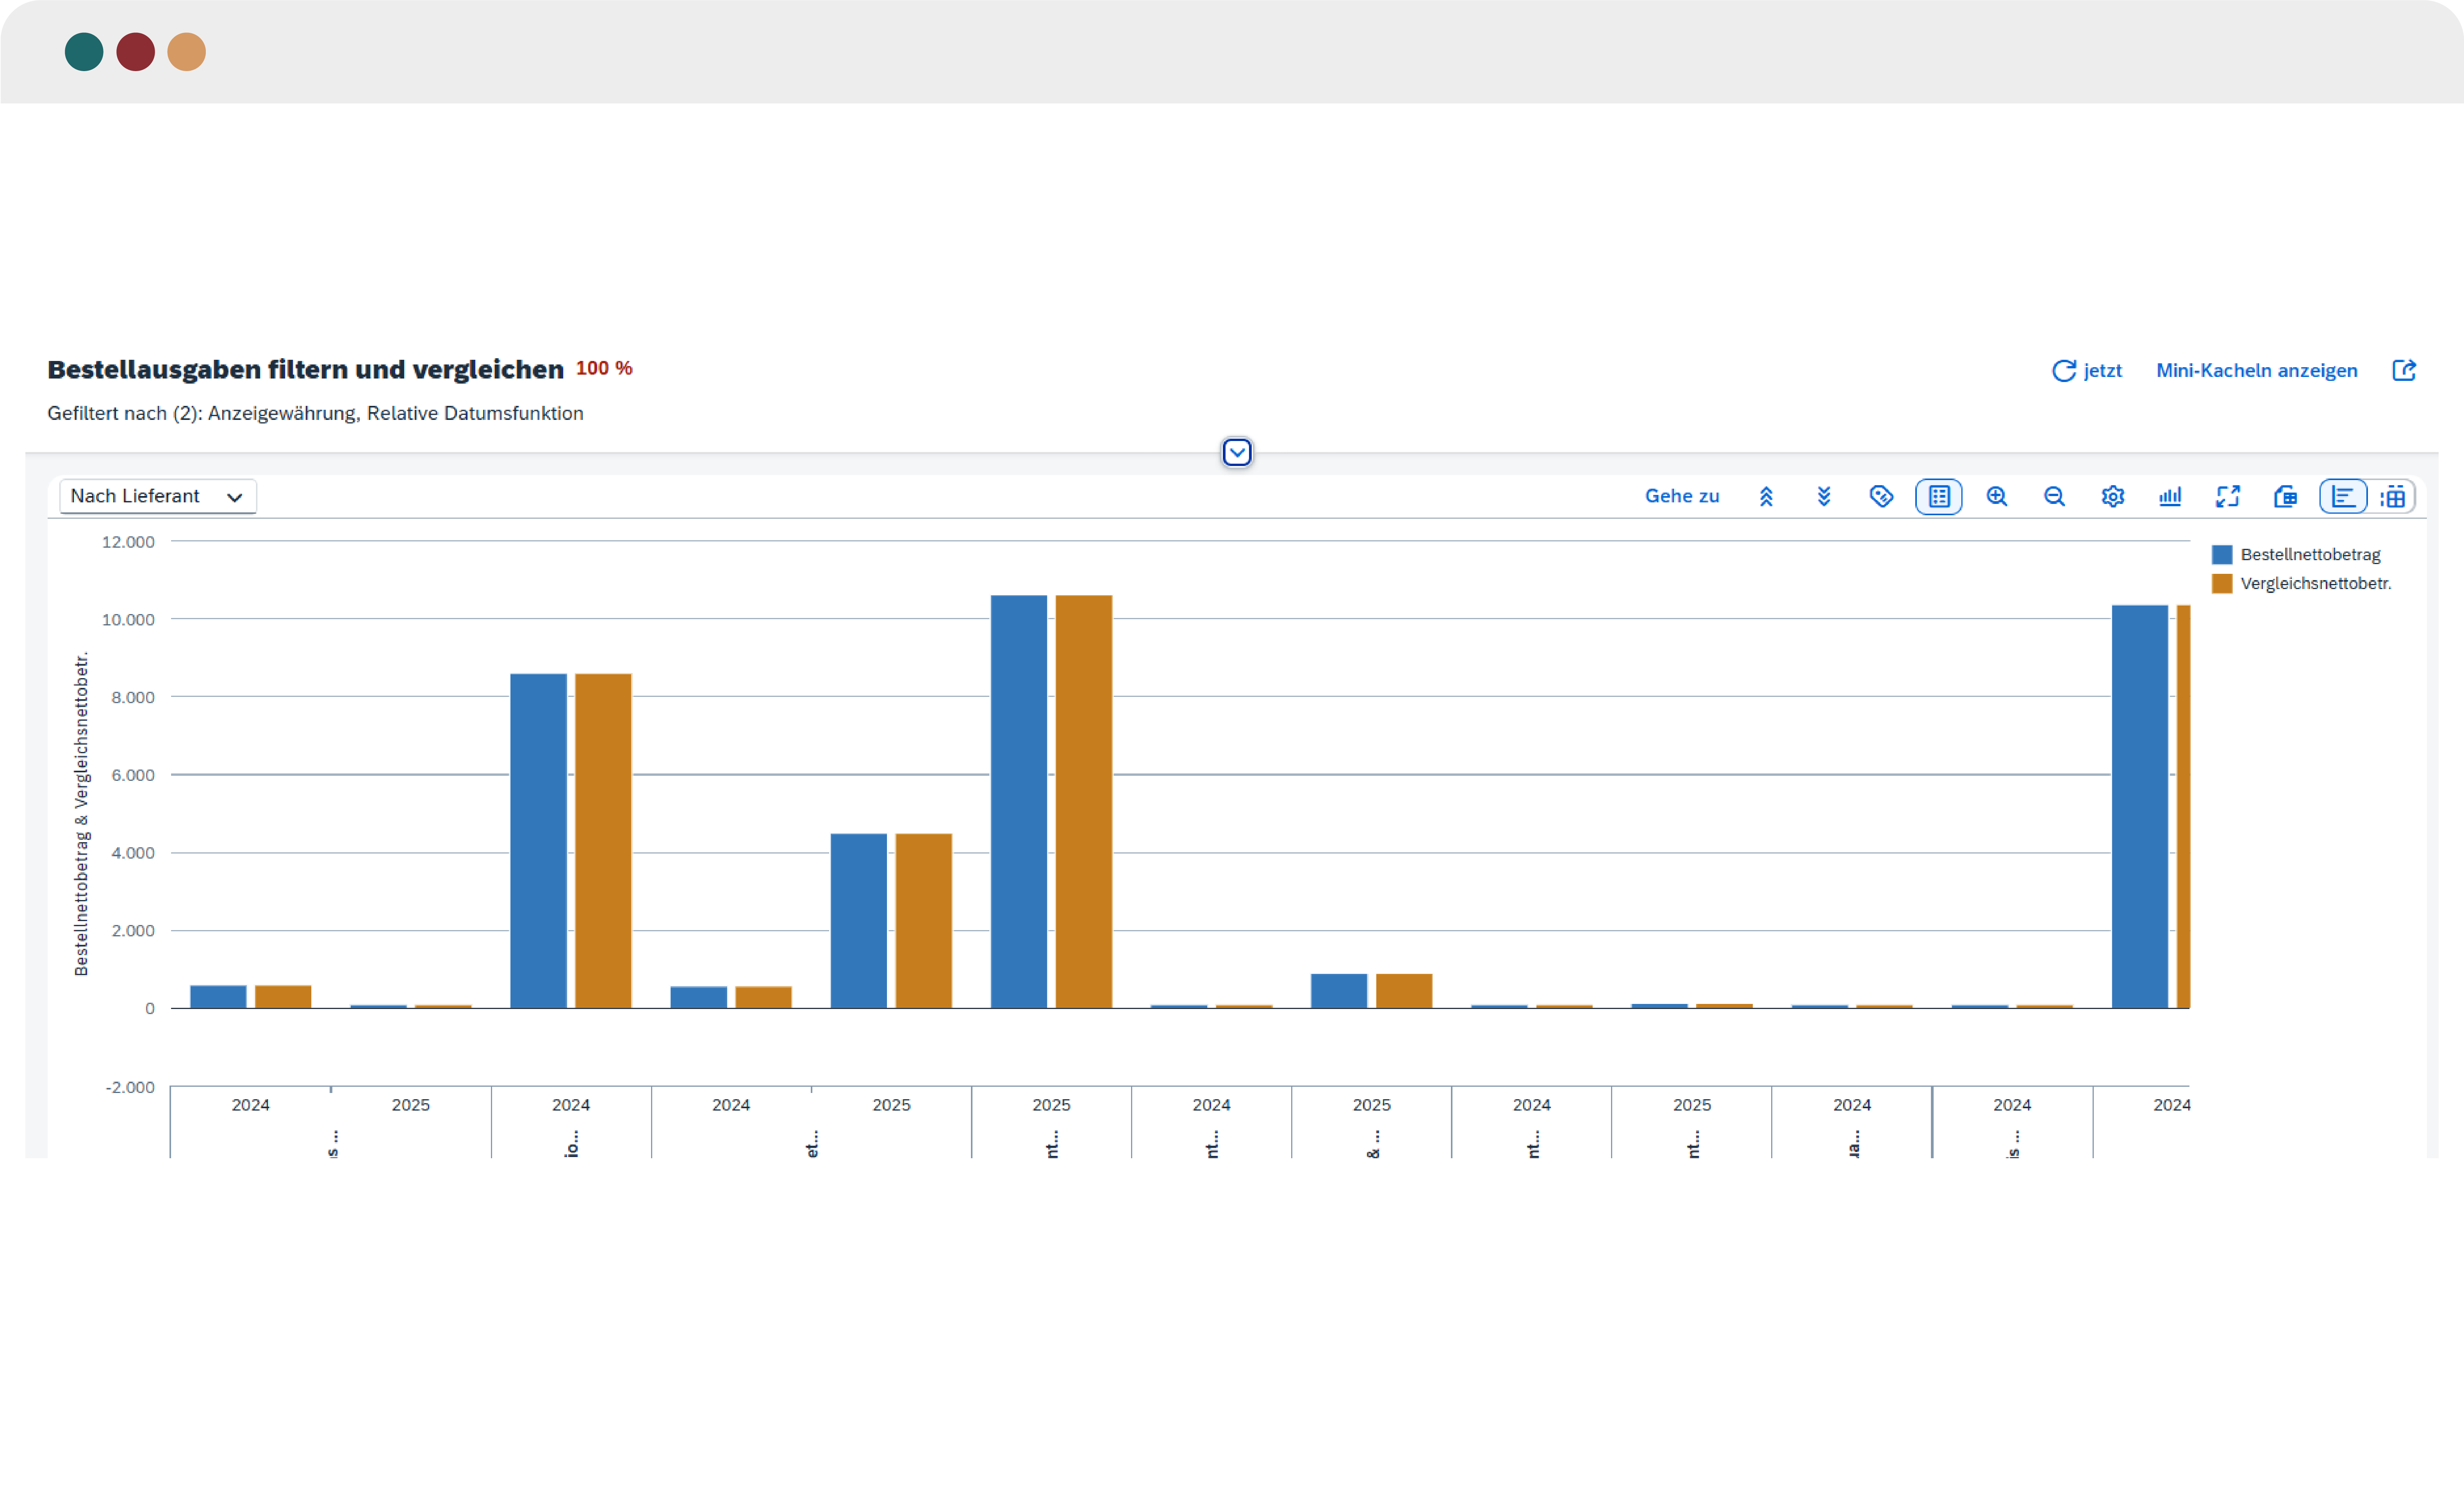Click the drill-down double chevron icon
This screenshot has height=1509, width=2464.
point(1824,496)
